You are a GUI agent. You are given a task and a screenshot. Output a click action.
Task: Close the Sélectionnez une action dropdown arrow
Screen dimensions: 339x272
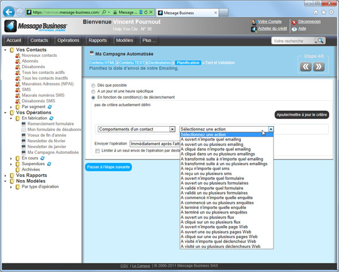tap(271, 129)
